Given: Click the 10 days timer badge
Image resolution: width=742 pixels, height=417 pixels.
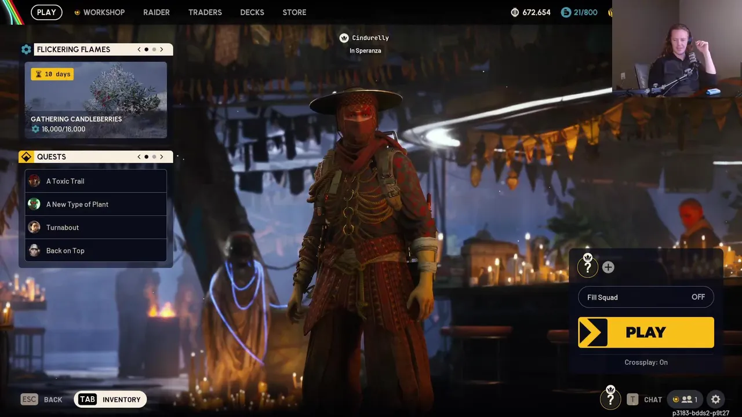Looking at the screenshot, I should (52, 74).
